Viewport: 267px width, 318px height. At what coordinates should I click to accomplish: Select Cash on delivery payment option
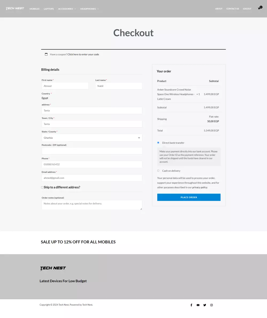pyautogui.click(x=158, y=171)
